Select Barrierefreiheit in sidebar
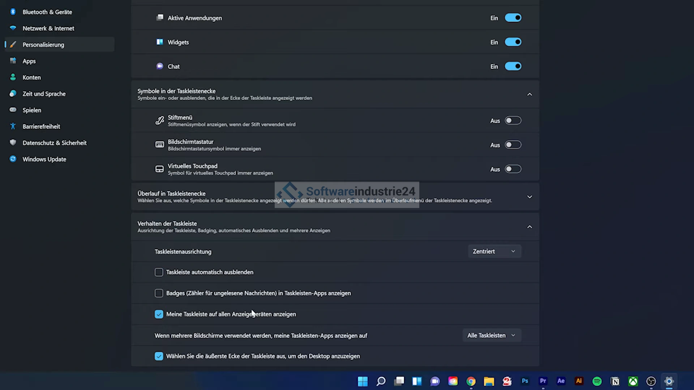694x390 pixels. (41, 126)
